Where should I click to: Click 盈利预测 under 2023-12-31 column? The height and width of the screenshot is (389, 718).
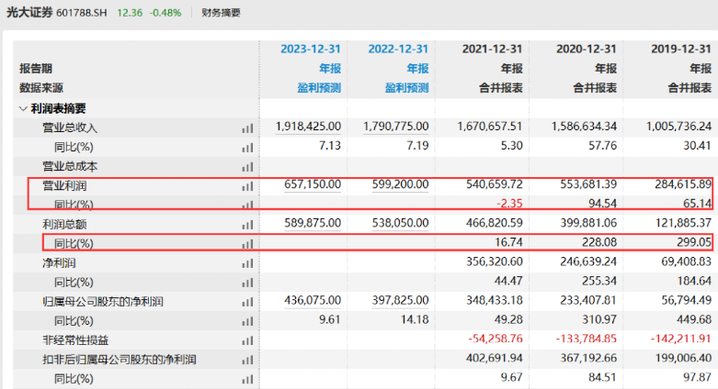click(319, 88)
